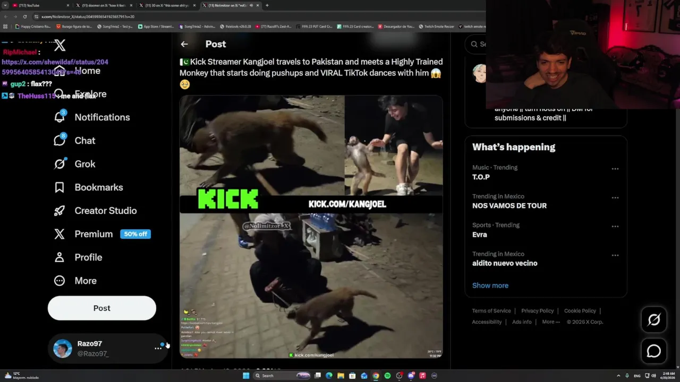This screenshot has height=382, width=680.
Task: Open the Privacy Policy link
Action: tap(538, 311)
